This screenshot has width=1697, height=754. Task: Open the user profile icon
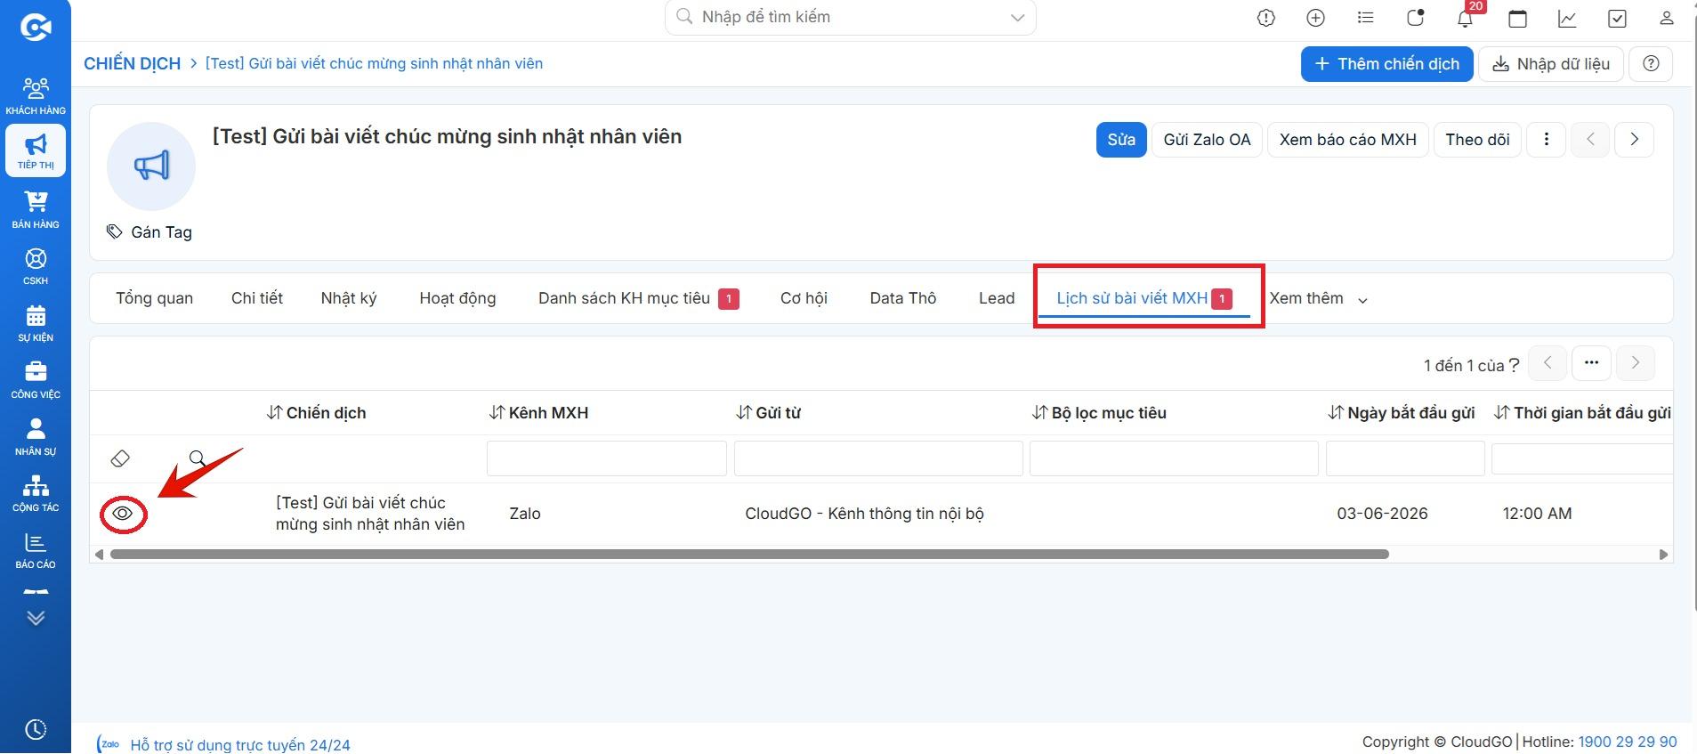[1667, 18]
